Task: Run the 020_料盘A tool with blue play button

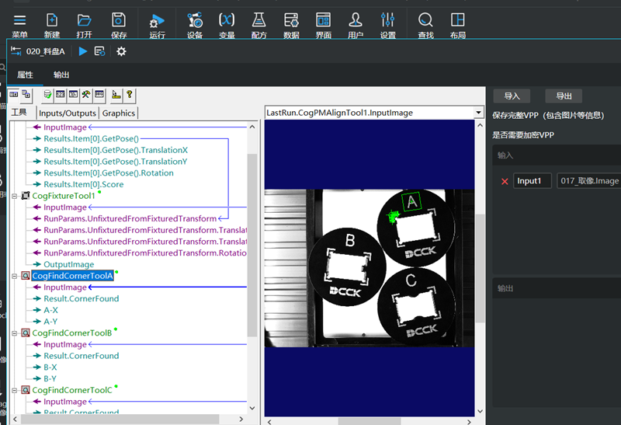Action: click(83, 51)
